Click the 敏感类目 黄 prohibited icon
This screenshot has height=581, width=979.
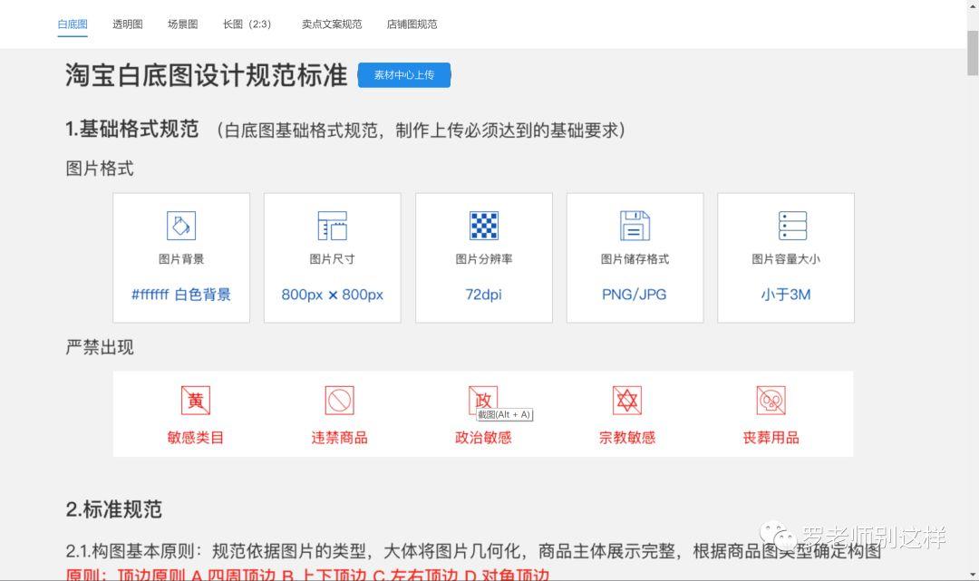click(x=196, y=400)
